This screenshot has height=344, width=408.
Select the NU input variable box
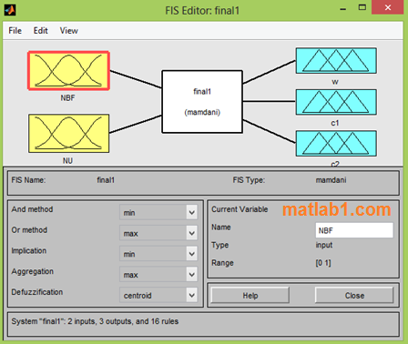pos(68,133)
